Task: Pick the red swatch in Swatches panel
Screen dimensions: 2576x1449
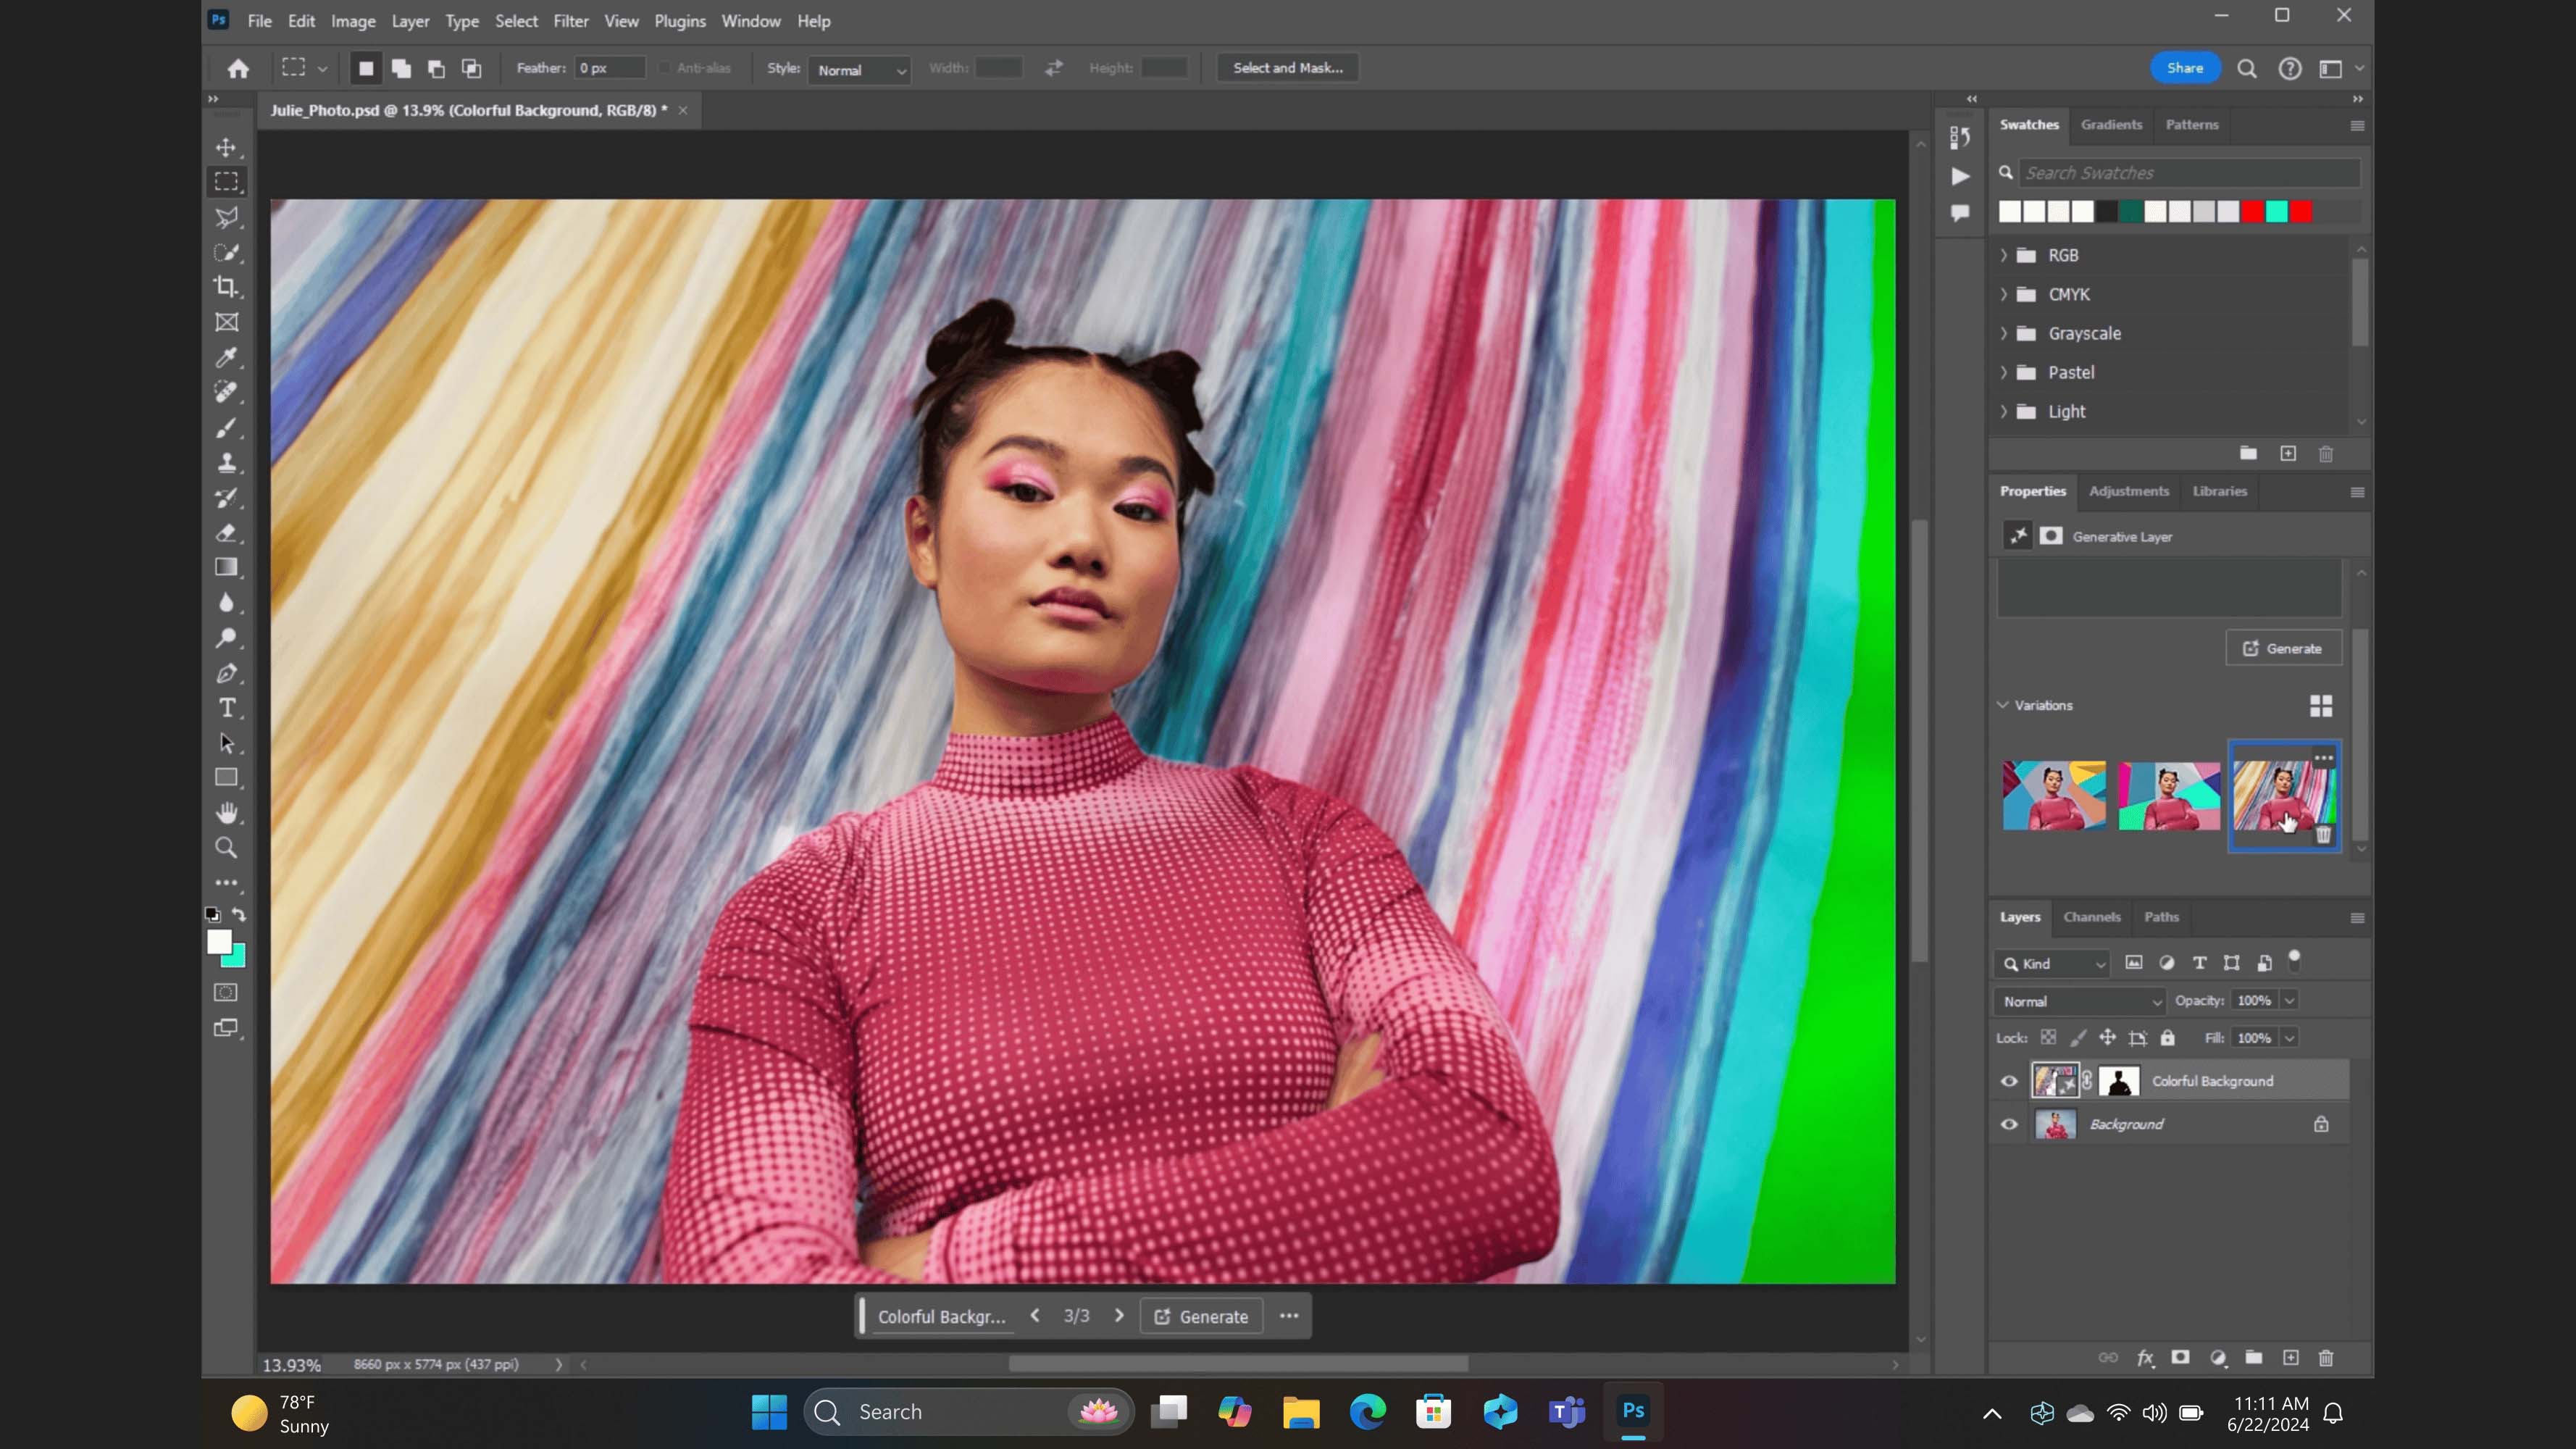Action: click(x=2251, y=212)
